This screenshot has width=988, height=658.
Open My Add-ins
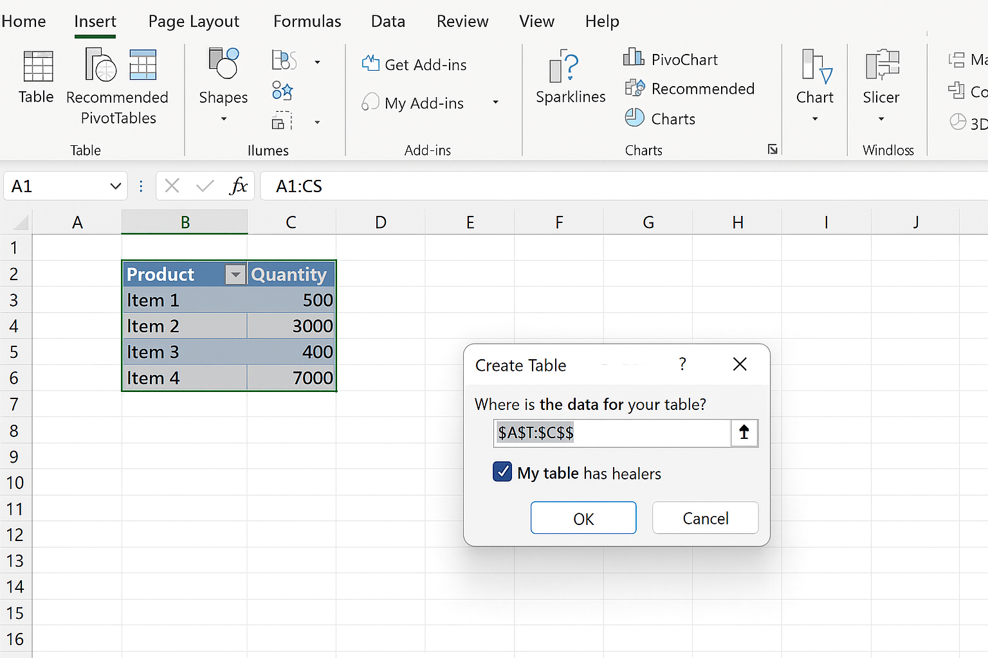coord(413,103)
